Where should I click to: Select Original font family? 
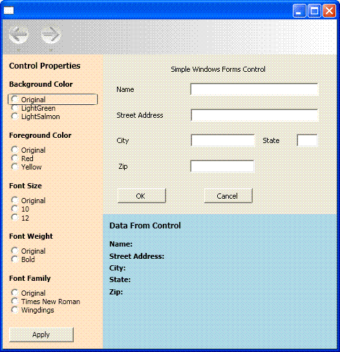click(x=28, y=293)
